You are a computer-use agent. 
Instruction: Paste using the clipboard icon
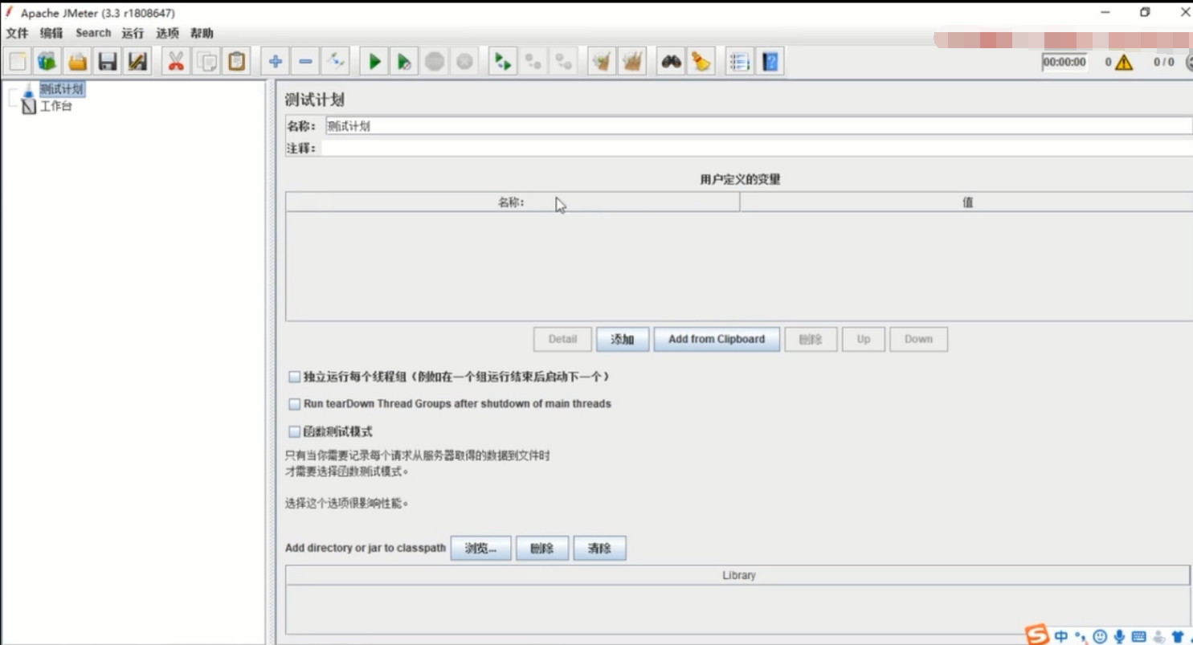point(236,61)
